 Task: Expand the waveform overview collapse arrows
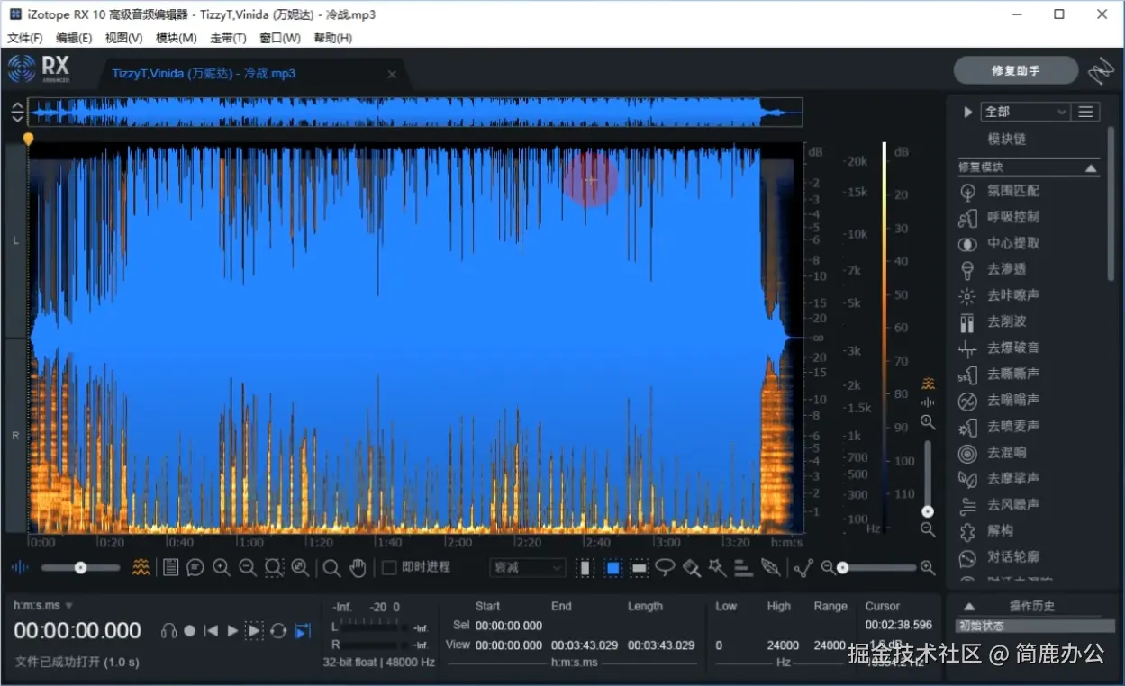17,113
